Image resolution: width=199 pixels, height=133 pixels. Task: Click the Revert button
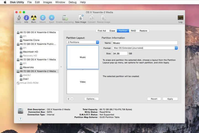154,99
